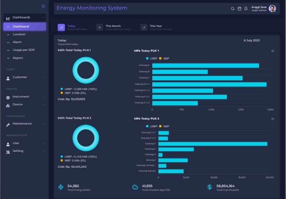Click the Total Emission cloud icon
Image resolution: width=286 pixels, height=199 pixels.
(x=135, y=187)
